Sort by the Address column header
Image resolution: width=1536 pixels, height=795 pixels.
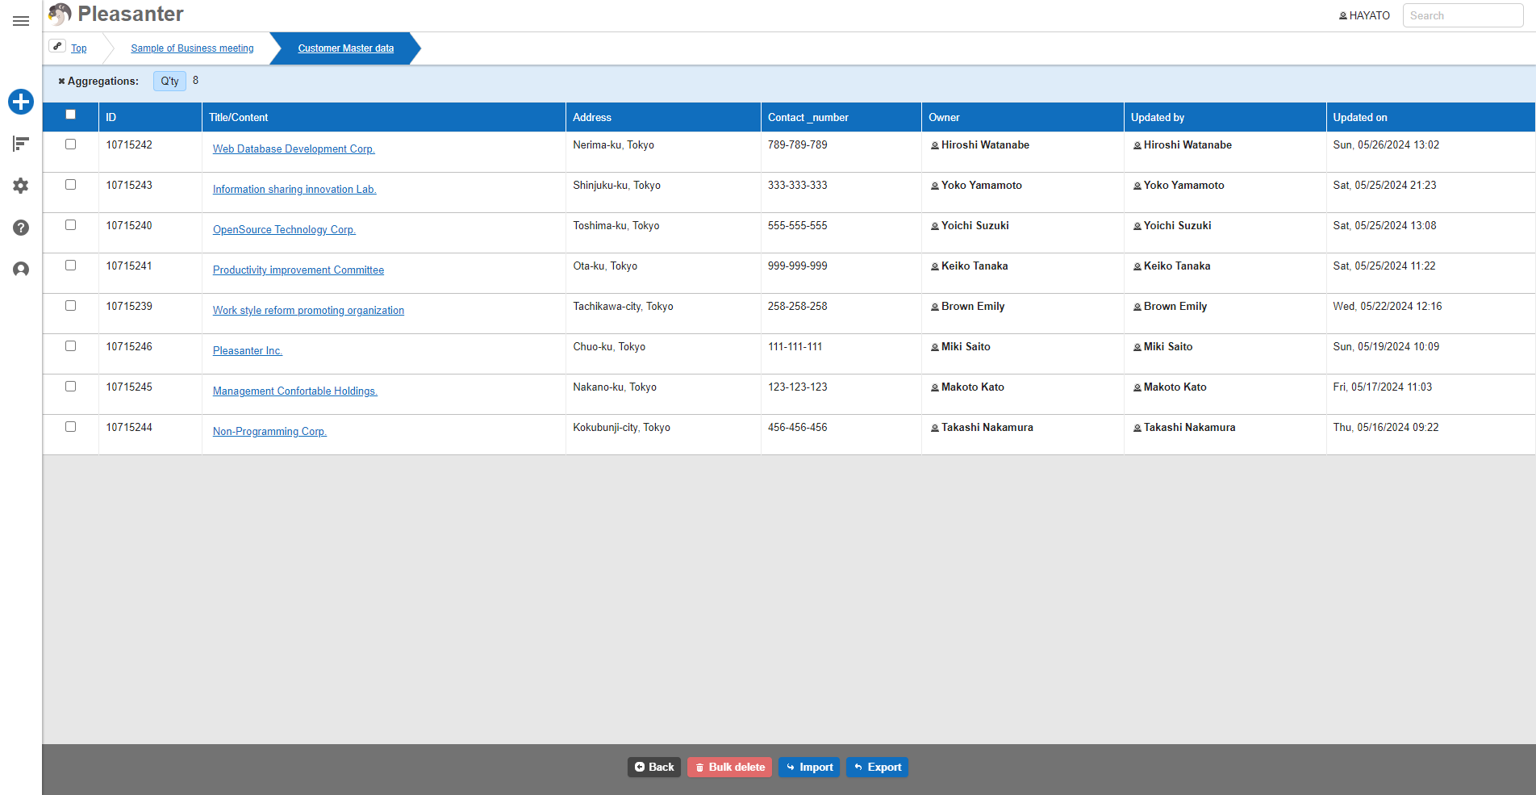tap(663, 117)
